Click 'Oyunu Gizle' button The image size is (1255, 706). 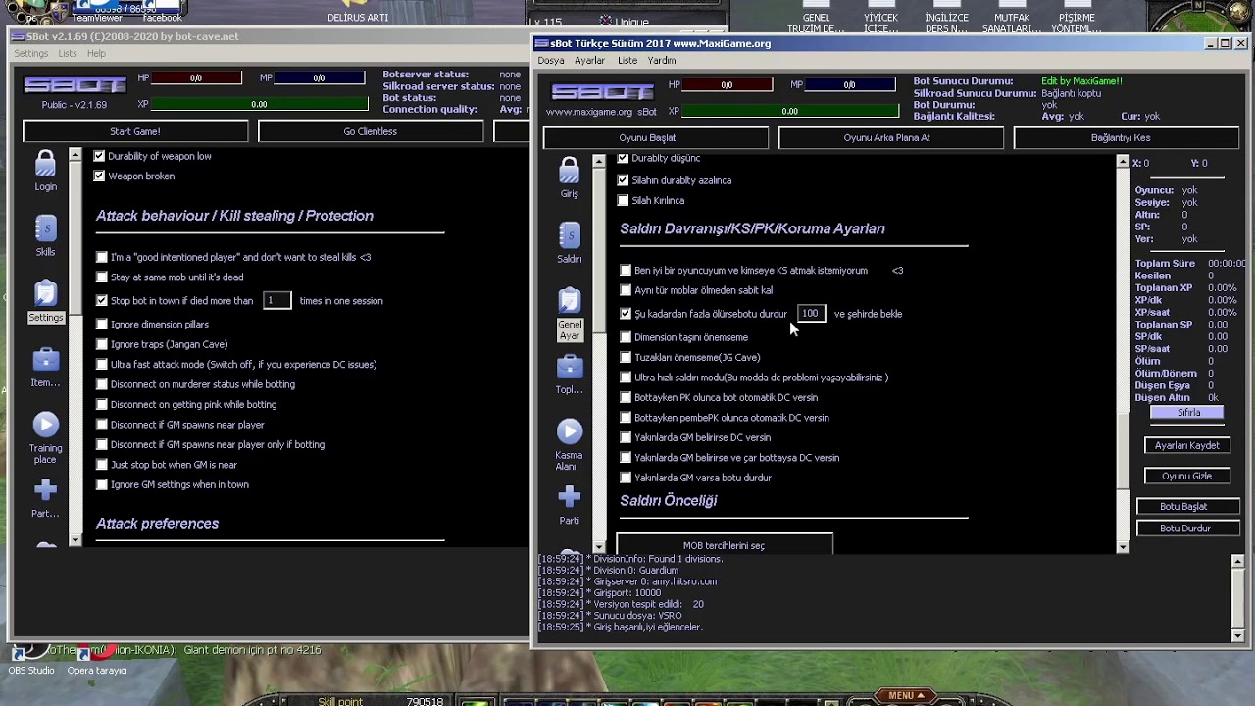1187,476
